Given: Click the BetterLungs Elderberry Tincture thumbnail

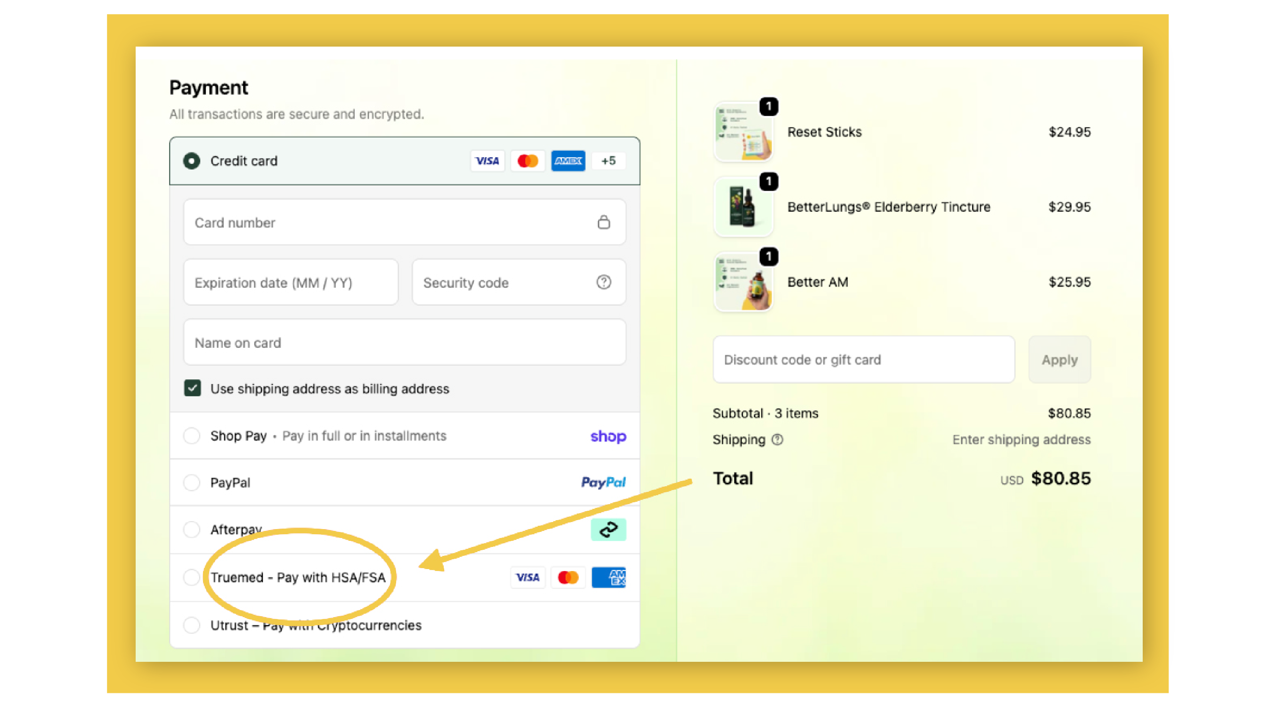Looking at the screenshot, I should (x=743, y=208).
